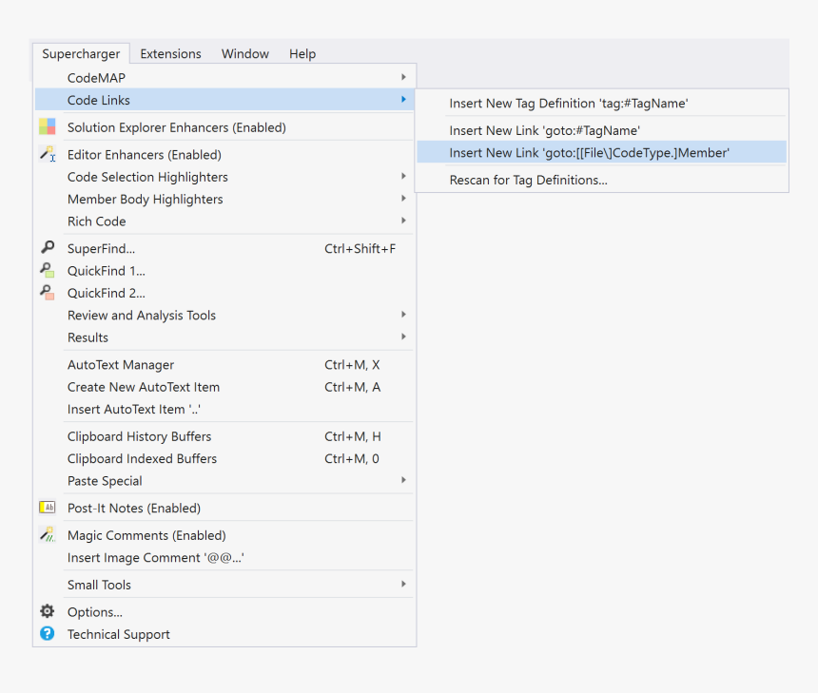
Task: Open the Extensions menu
Action: click(x=170, y=53)
